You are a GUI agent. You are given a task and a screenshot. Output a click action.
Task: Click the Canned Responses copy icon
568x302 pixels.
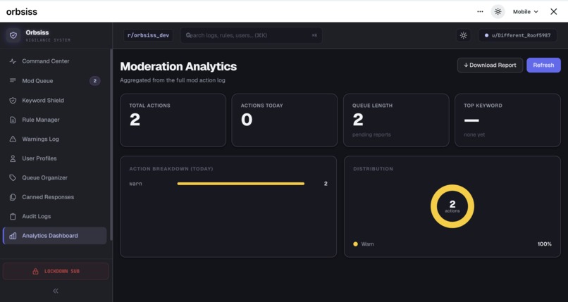pos(13,197)
